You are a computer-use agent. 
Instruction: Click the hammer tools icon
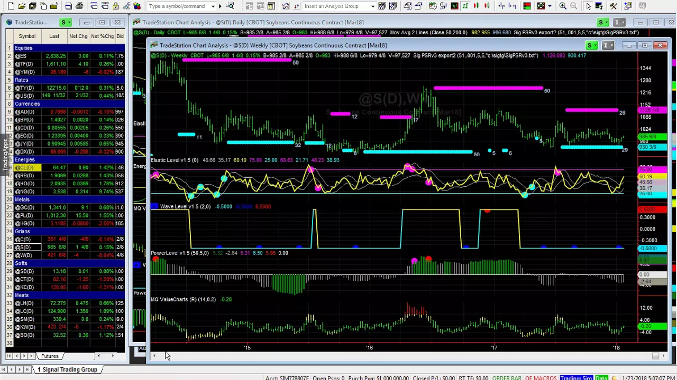(614, 6)
